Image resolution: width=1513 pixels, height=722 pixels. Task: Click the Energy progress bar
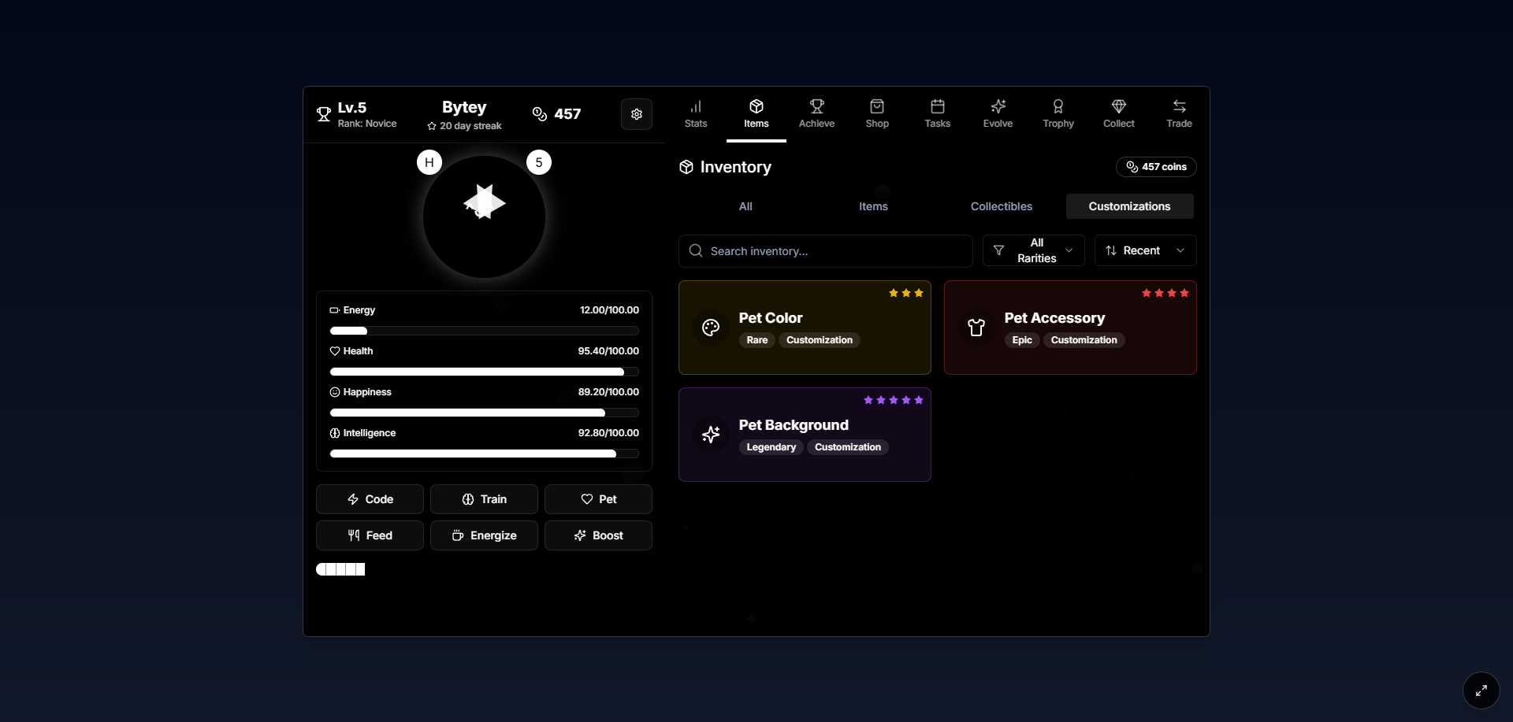[483, 331]
